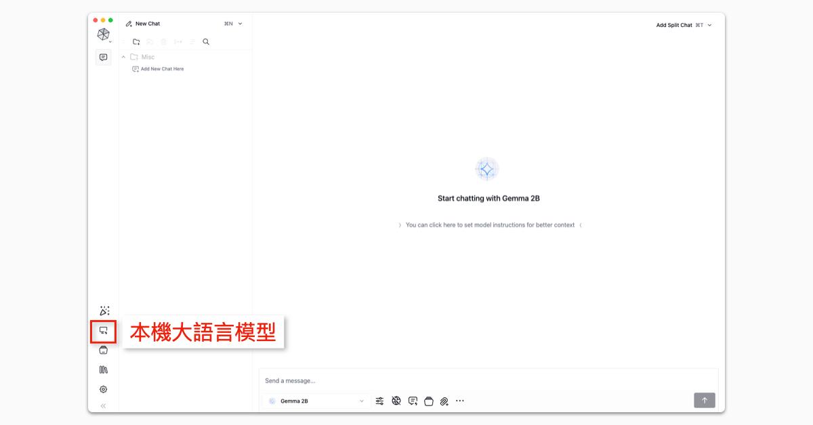Open the chats section in sidebar
This screenshot has height=425, width=813.
[x=103, y=58]
